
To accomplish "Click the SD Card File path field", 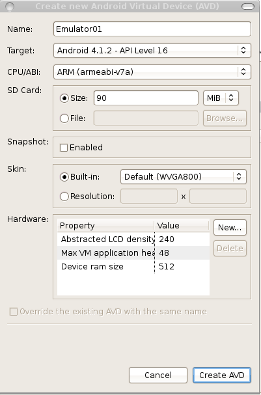I will click(146, 118).
